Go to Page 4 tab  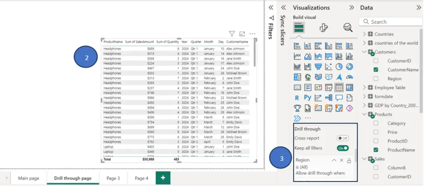click(x=142, y=178)
